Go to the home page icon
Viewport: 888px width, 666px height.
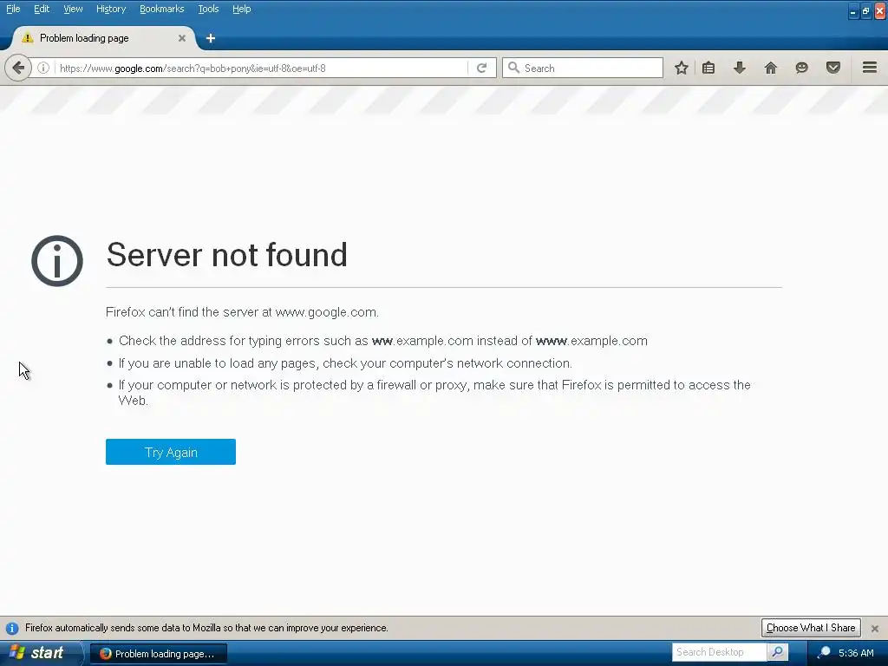[x=771, y=68]
